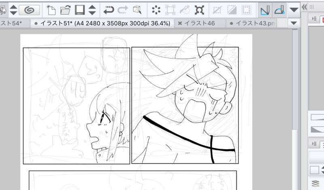Image resolution: width=324 pixels, height=190 pixels.
Task: Click the dot marker on イラスト43 tab
Action: pos(231,23)
